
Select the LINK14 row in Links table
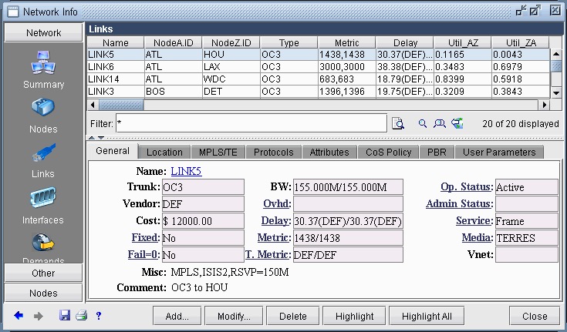116,79
